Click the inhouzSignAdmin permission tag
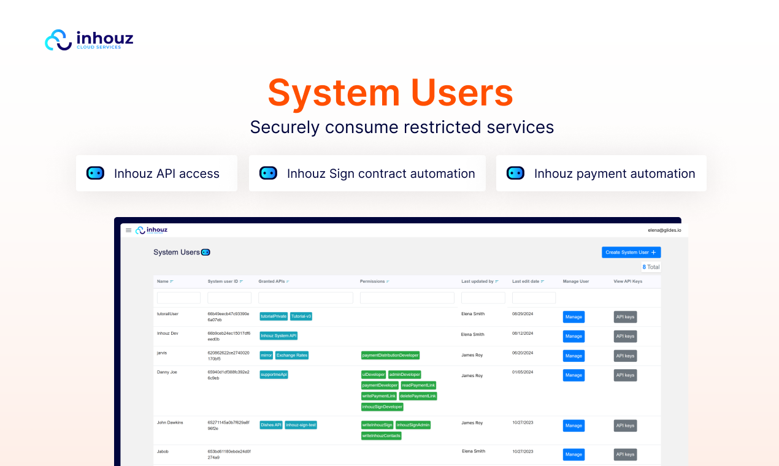 (x=413, y=425)
